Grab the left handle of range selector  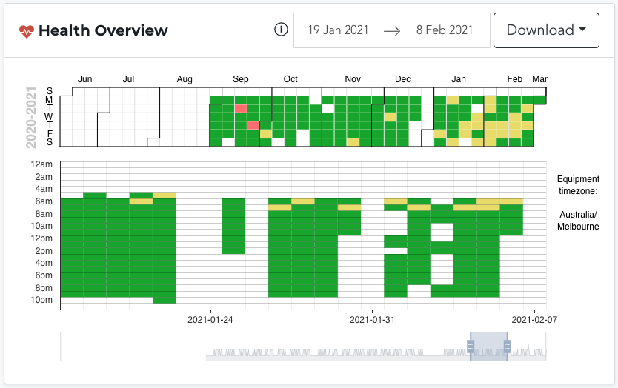[x=471, y=347]
